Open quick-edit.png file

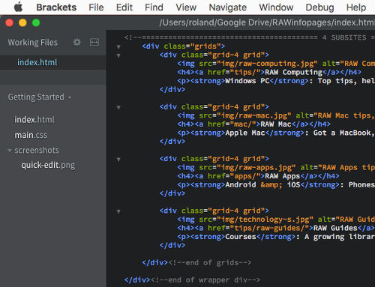[48, 165]
